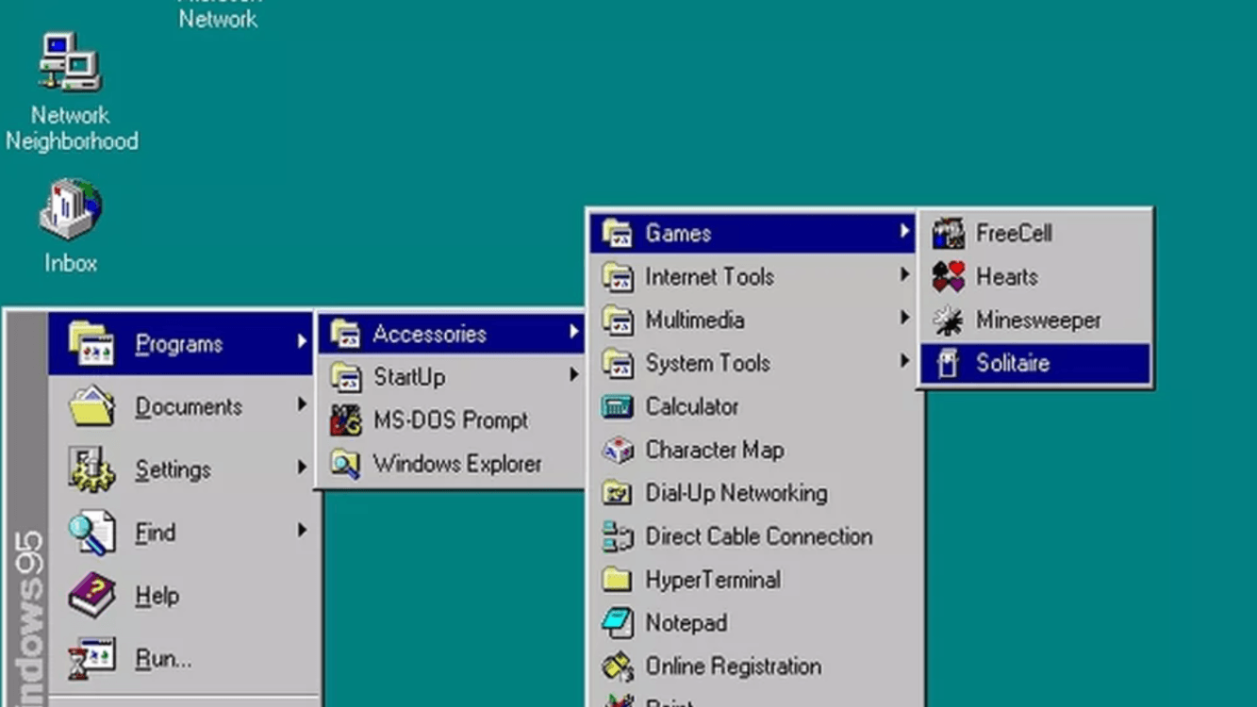Start FreeCell from the Games menu

click(1035, 233)
